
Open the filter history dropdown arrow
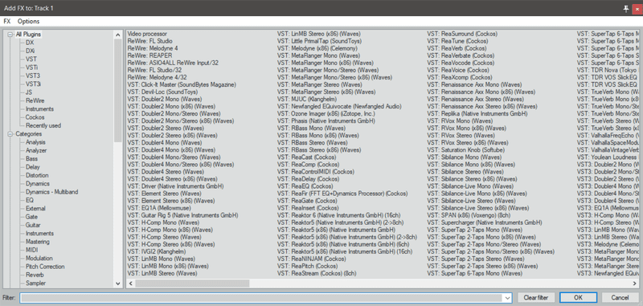pos(509,297)
